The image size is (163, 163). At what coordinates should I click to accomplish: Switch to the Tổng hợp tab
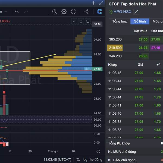[x=120, y=21]
